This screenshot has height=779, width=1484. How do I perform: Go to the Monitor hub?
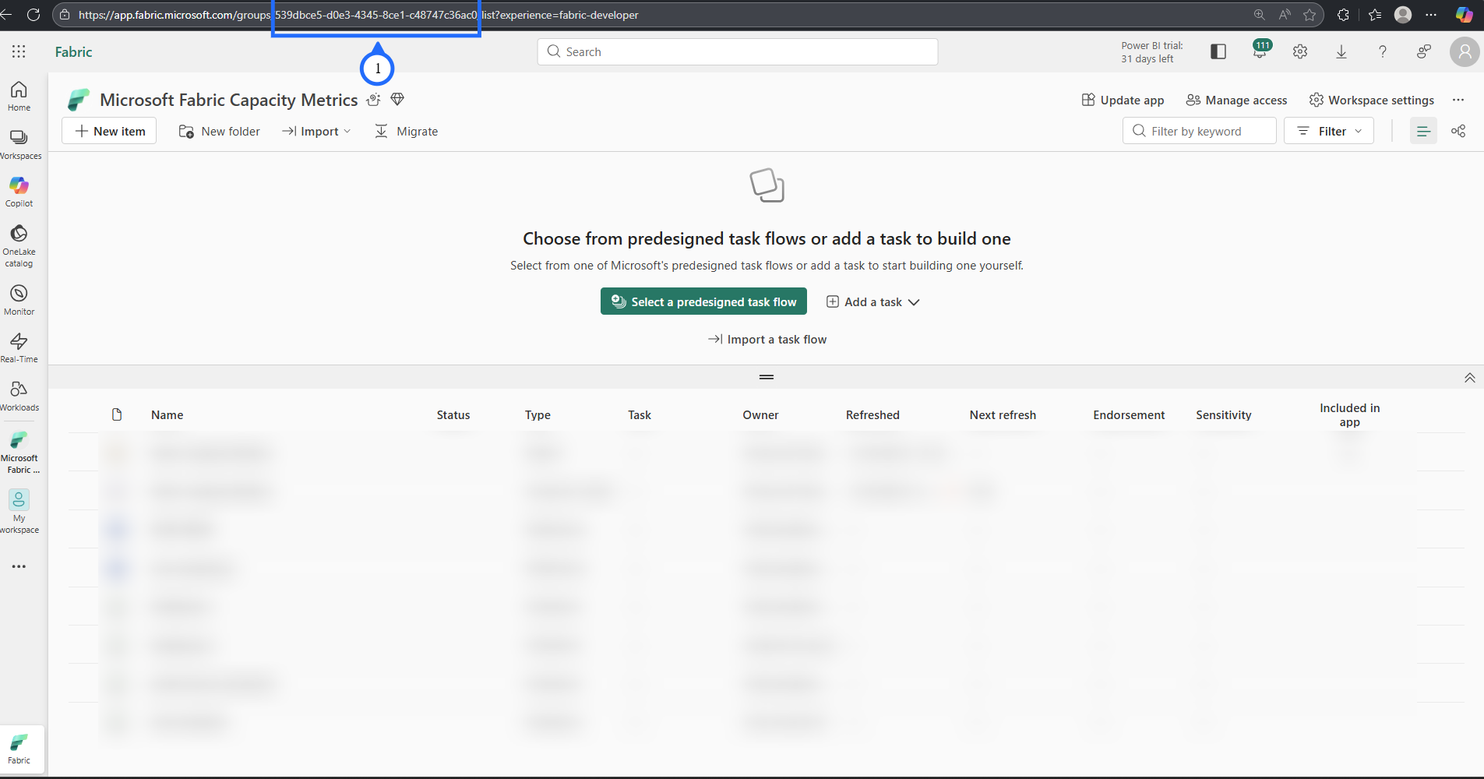19,300
